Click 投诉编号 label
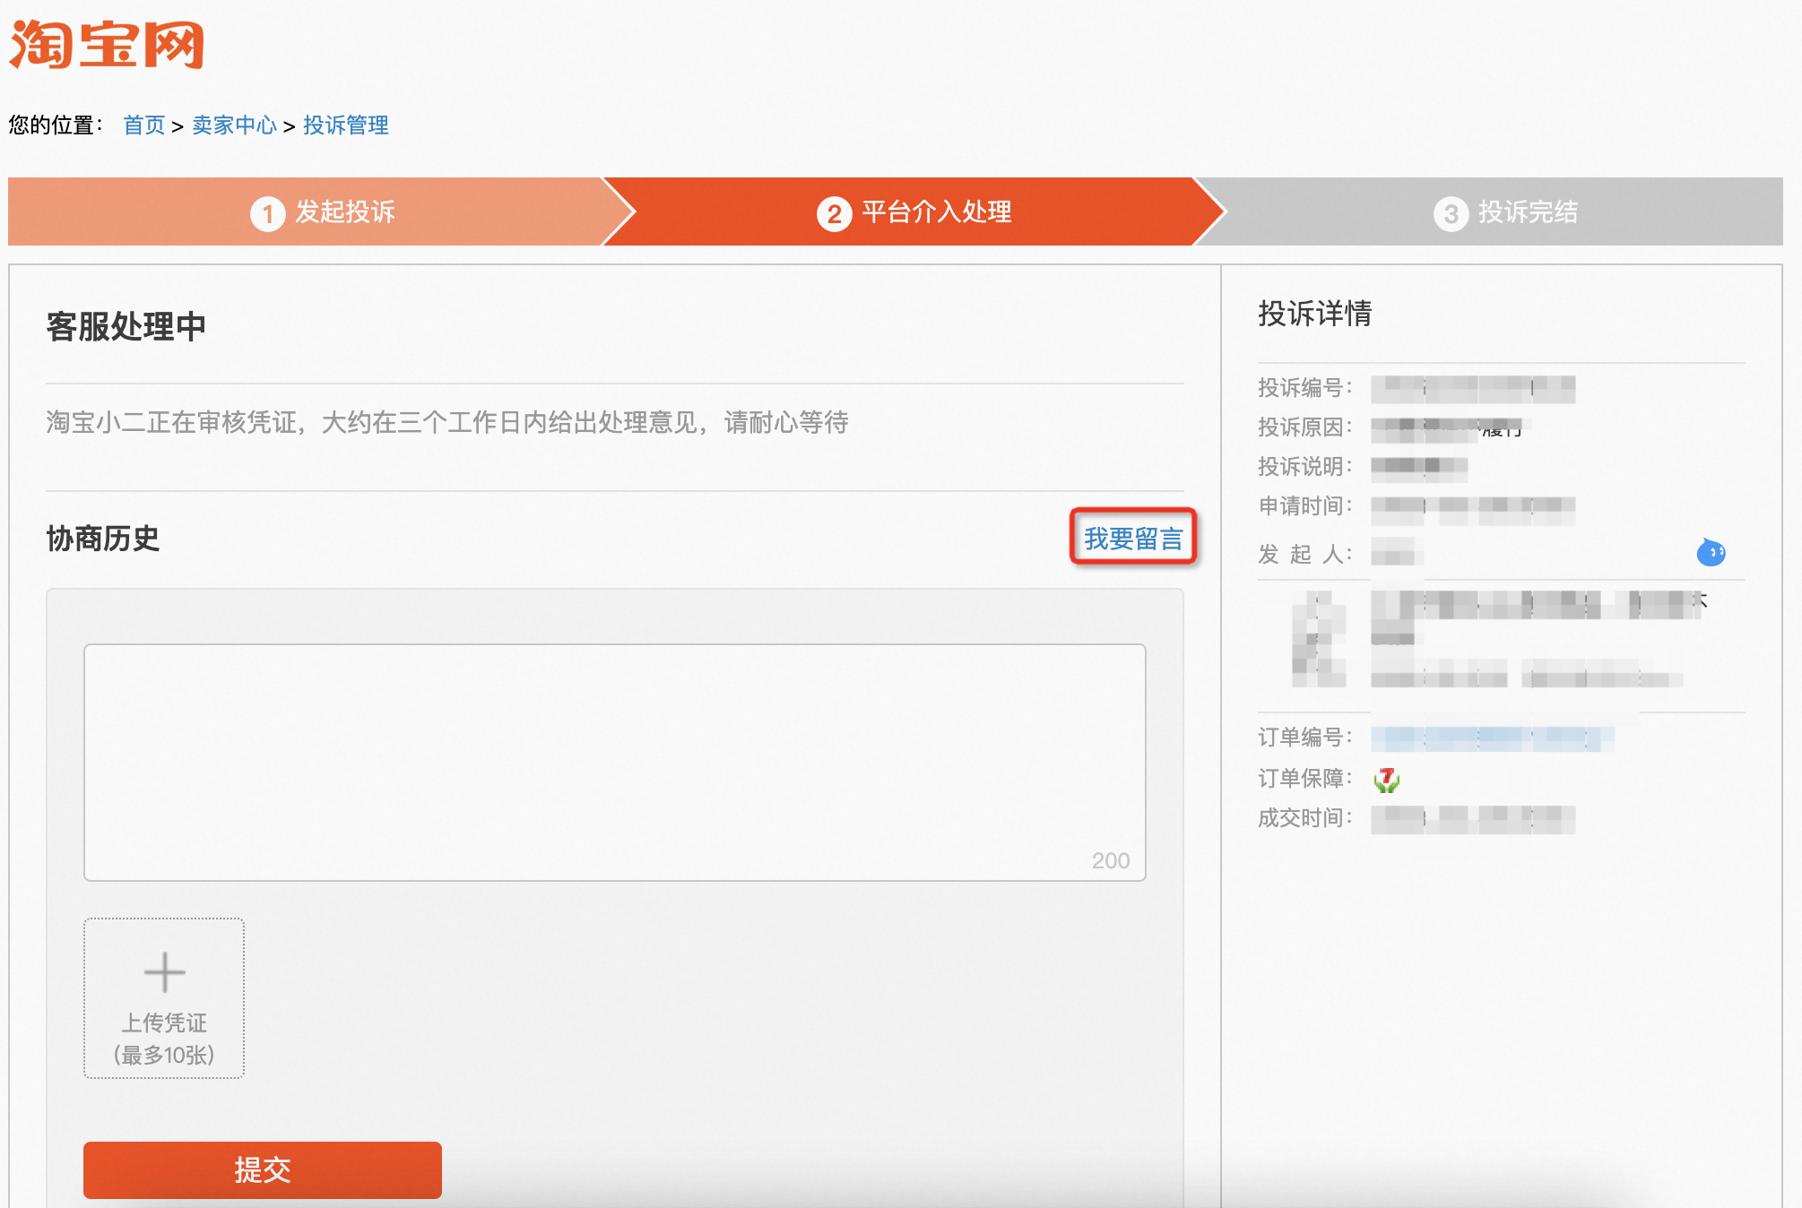This screenshot has width=1802, height=1208. pyautogui.click(x=1304, y=388)
